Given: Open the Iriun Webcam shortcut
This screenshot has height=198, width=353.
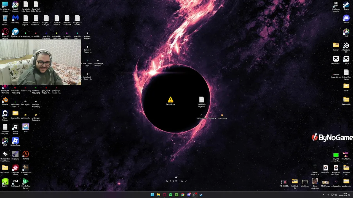Looking at the screenshot, I should [5, 116].
